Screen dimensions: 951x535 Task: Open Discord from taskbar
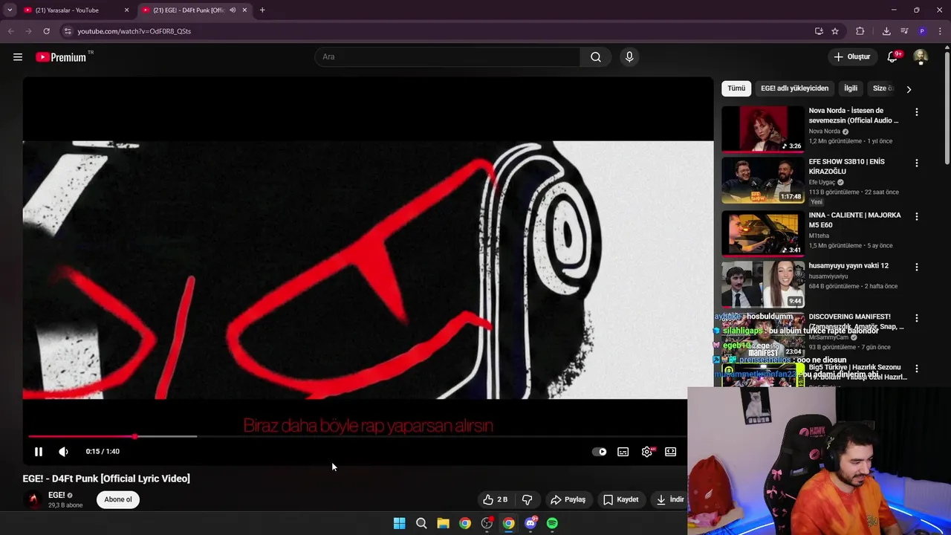click(x=530, y=523)
